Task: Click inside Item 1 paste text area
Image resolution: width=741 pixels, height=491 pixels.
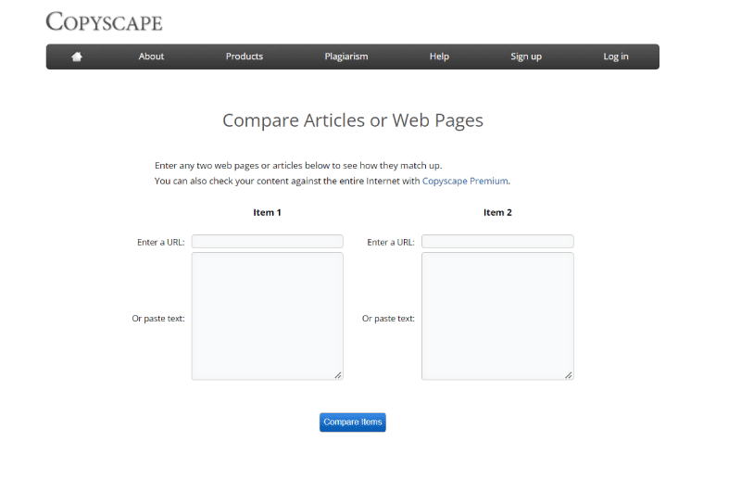Action: (268, 316)
